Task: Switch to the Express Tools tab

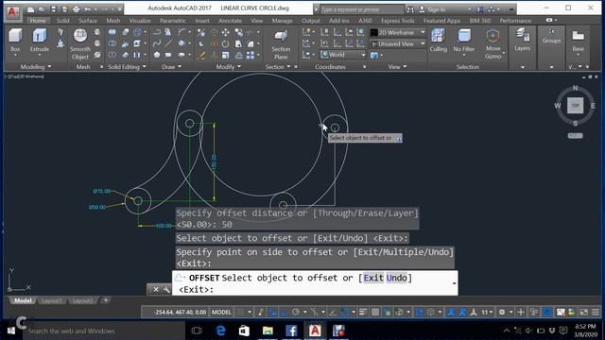Action: pyautogui.click(x=397, y=21)
